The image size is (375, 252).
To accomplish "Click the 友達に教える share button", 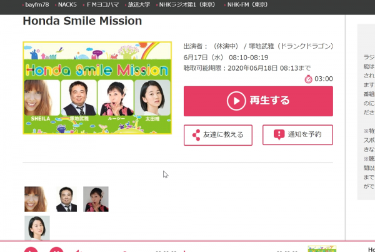I will click(217, 135).
